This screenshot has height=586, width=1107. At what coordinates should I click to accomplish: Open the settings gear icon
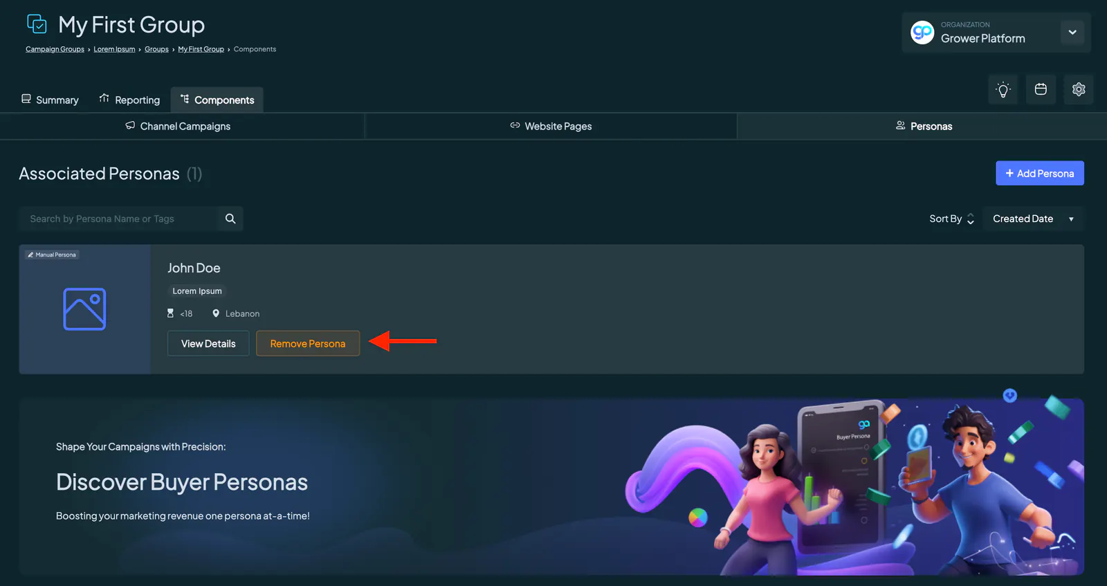[x=1079, y=89]
